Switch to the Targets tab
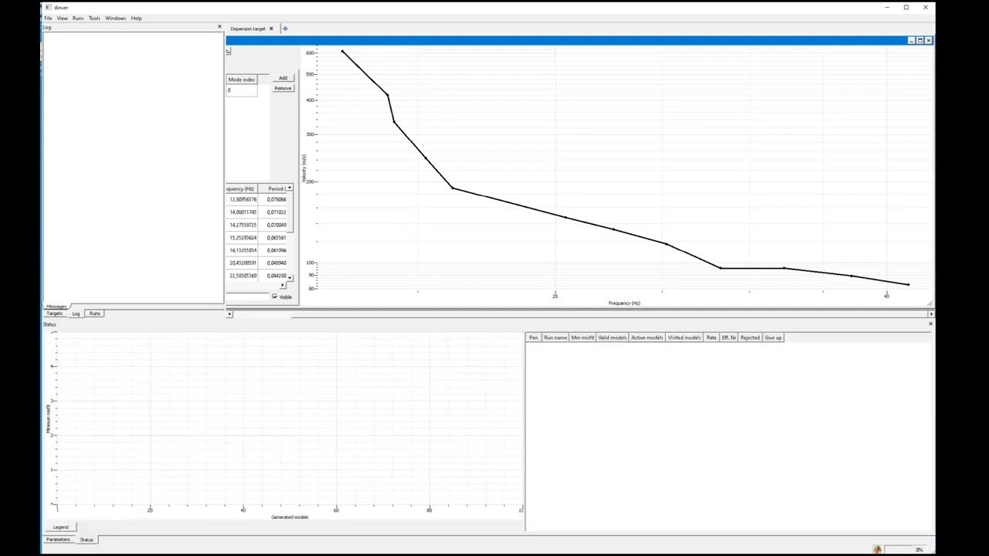Screen dimensions: 989x556 [x=54, y=314]
